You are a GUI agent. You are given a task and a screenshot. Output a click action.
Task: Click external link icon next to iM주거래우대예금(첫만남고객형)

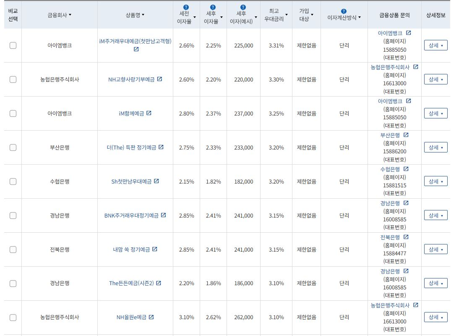[x=135, y=50]
